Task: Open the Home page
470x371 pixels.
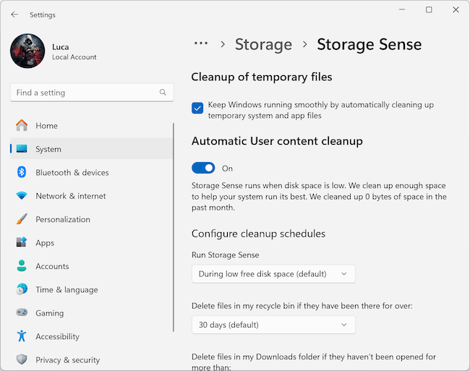Action: [x=91, y=126]
